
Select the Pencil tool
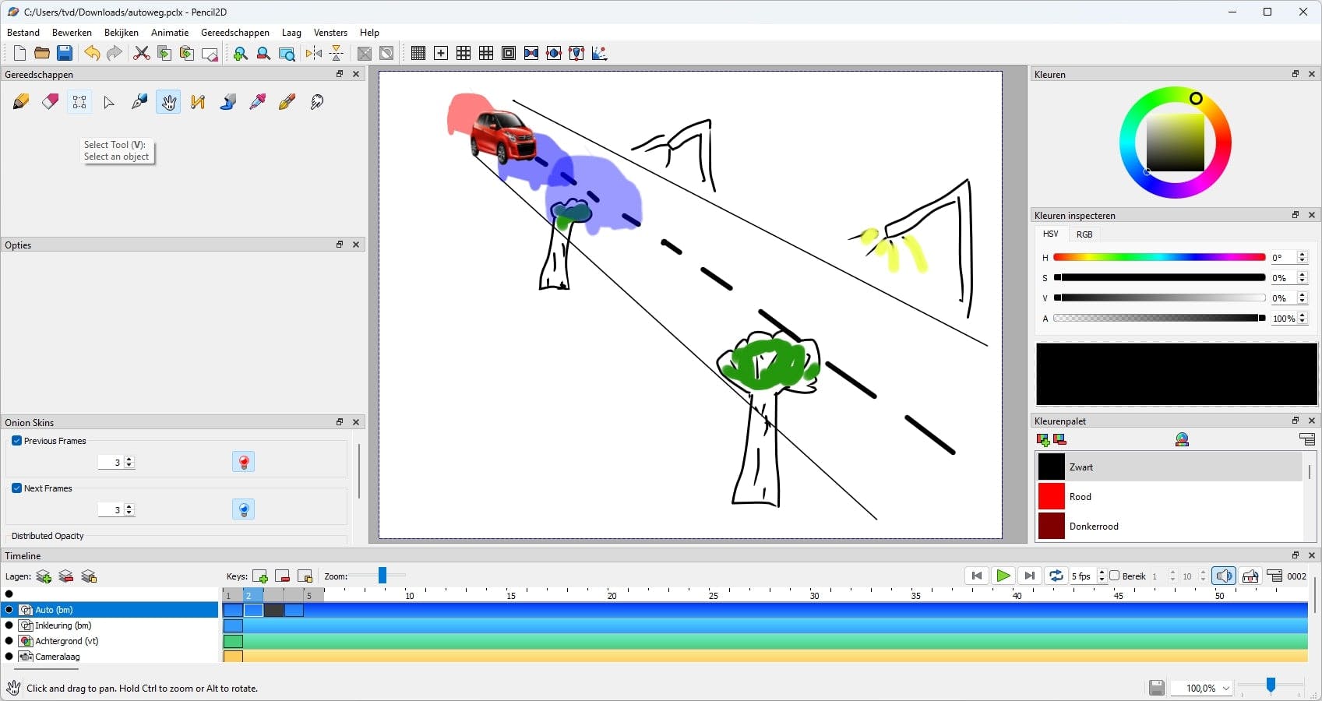tap(21, 102)
